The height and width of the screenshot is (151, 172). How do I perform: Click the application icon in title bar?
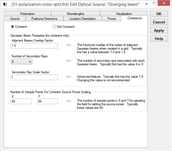[5, 4]
